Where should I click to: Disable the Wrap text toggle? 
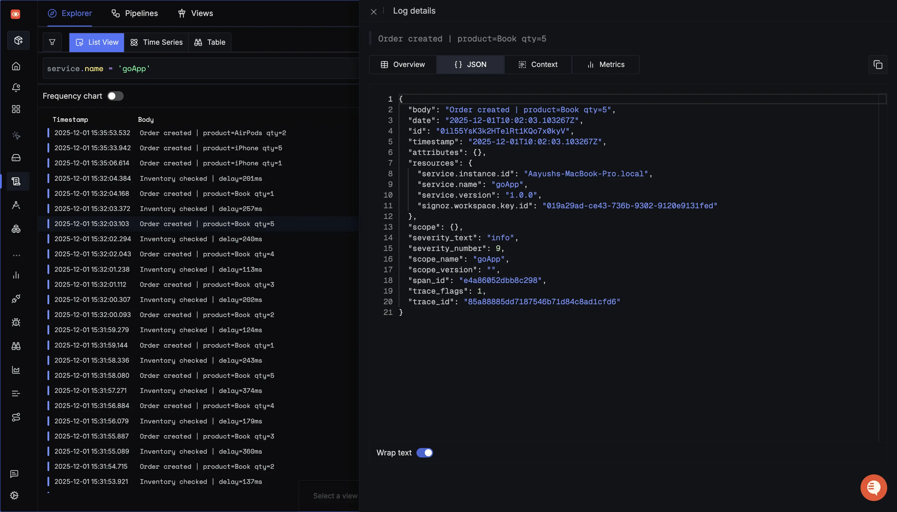coord(425,452)
